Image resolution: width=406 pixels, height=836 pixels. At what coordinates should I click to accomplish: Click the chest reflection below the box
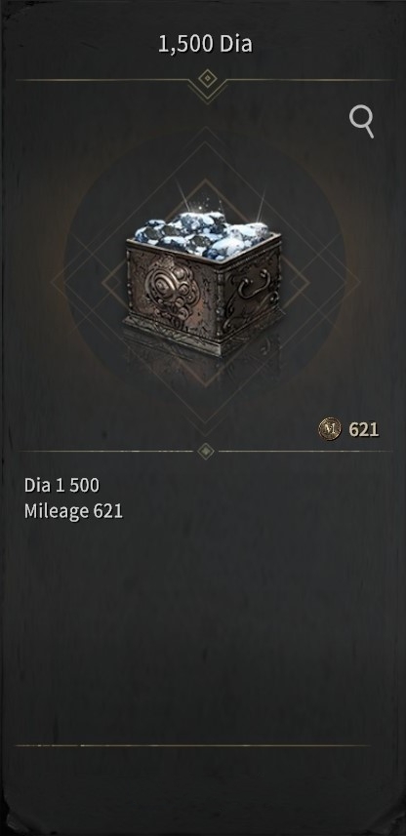(203, 368)
